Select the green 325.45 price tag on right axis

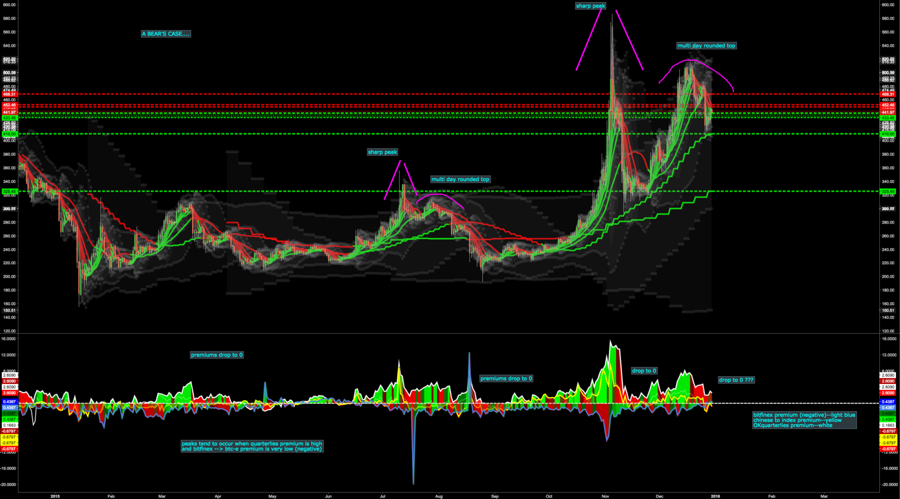(888, 192)
